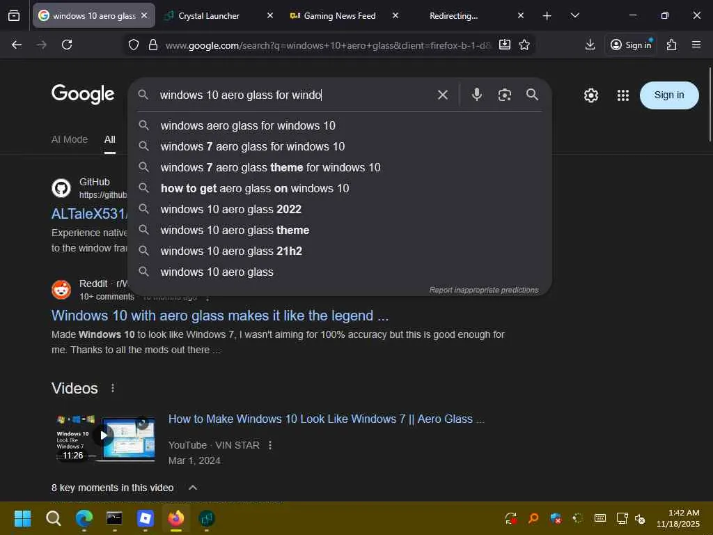Start voice search with the microphone
The height and width of the screenshot is (535, 713).
click(476, 95)
